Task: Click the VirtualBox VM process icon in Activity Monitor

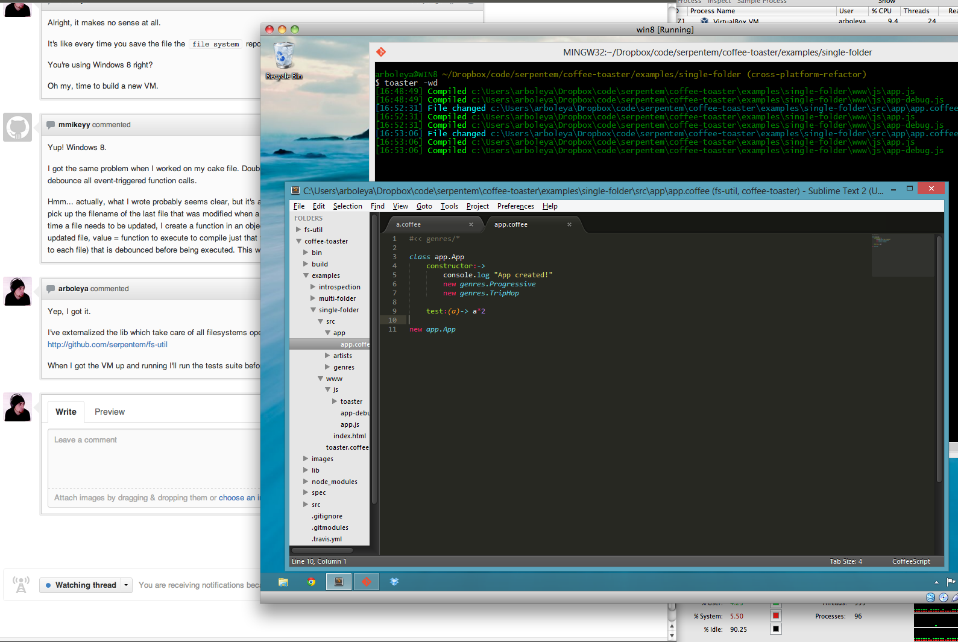Action: point(704,21)
